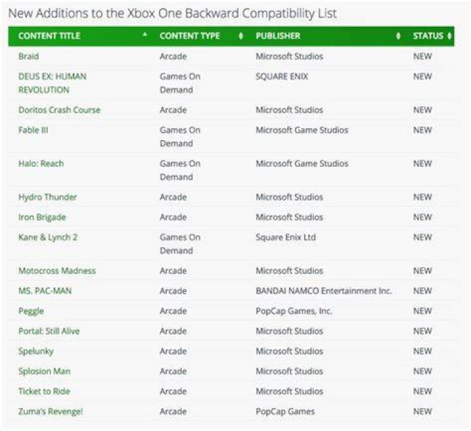
Task: Select Microsoft Studios in Braid row
Action: [289, 56]
